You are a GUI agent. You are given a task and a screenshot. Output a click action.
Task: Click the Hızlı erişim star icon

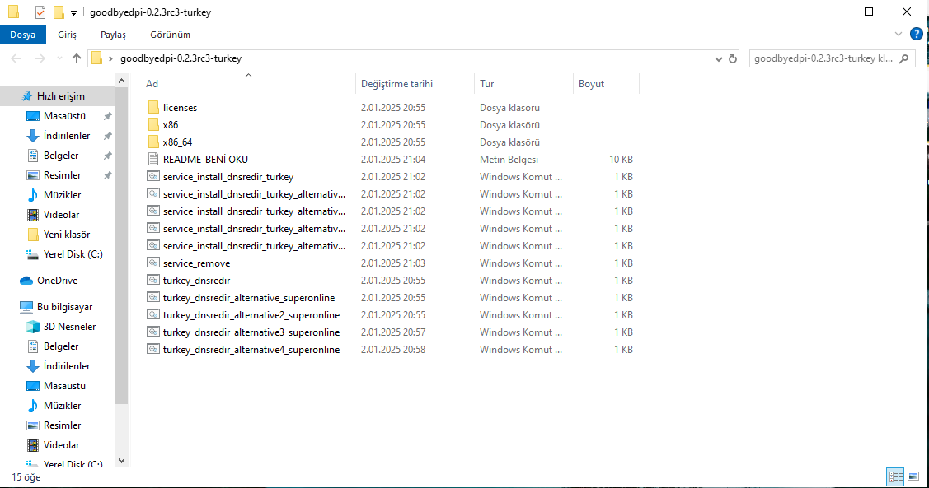26,96
